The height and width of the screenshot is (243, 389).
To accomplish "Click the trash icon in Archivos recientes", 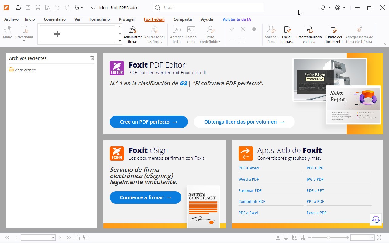I will (92, 58).
